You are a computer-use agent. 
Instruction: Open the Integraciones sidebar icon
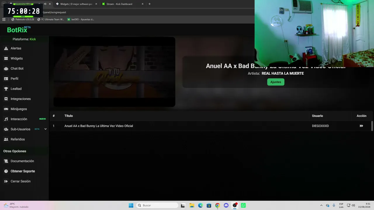[x=6, y=99]
